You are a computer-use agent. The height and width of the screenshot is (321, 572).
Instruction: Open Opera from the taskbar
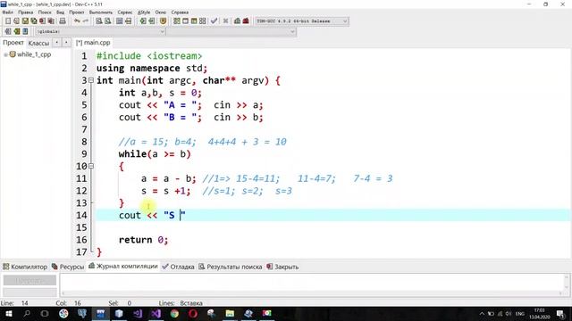click(193, 313)
